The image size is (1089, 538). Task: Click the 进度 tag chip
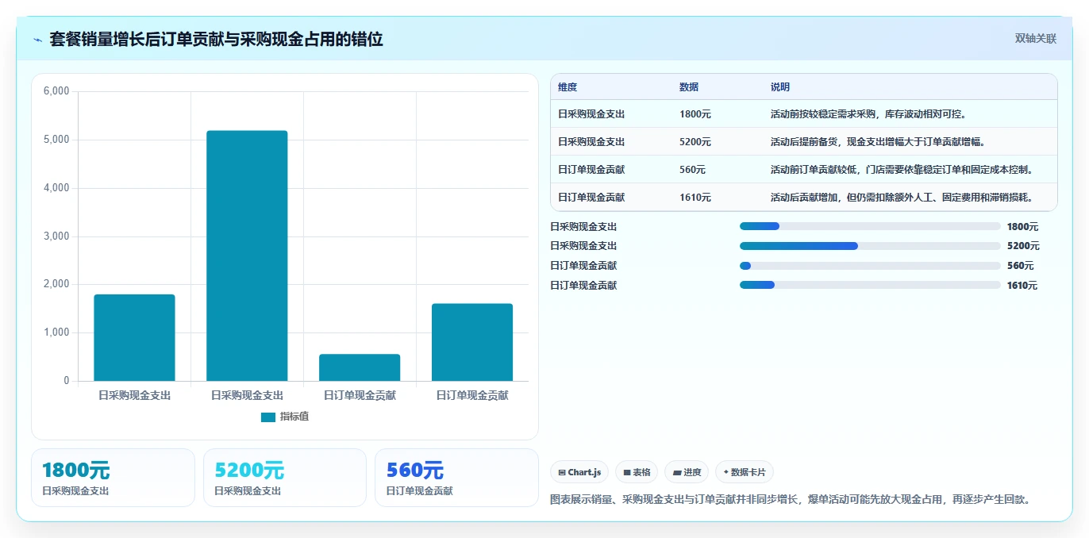tap(687, 472)
